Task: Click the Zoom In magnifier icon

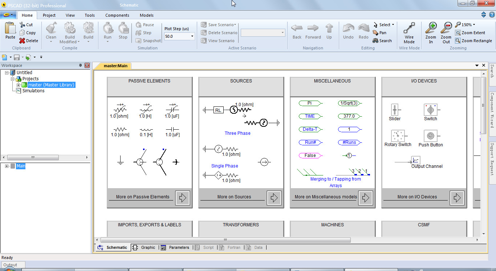Action: [431, 28]
